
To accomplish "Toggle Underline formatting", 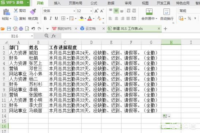I will point(56,19).
